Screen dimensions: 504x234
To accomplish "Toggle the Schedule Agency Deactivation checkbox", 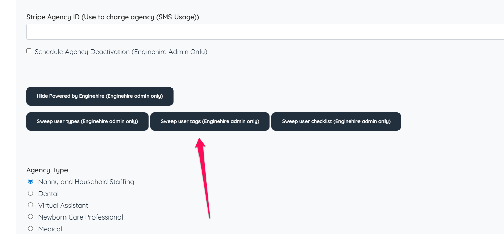I will [29, 51].
